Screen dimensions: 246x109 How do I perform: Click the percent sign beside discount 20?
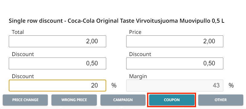pos(114,86)
